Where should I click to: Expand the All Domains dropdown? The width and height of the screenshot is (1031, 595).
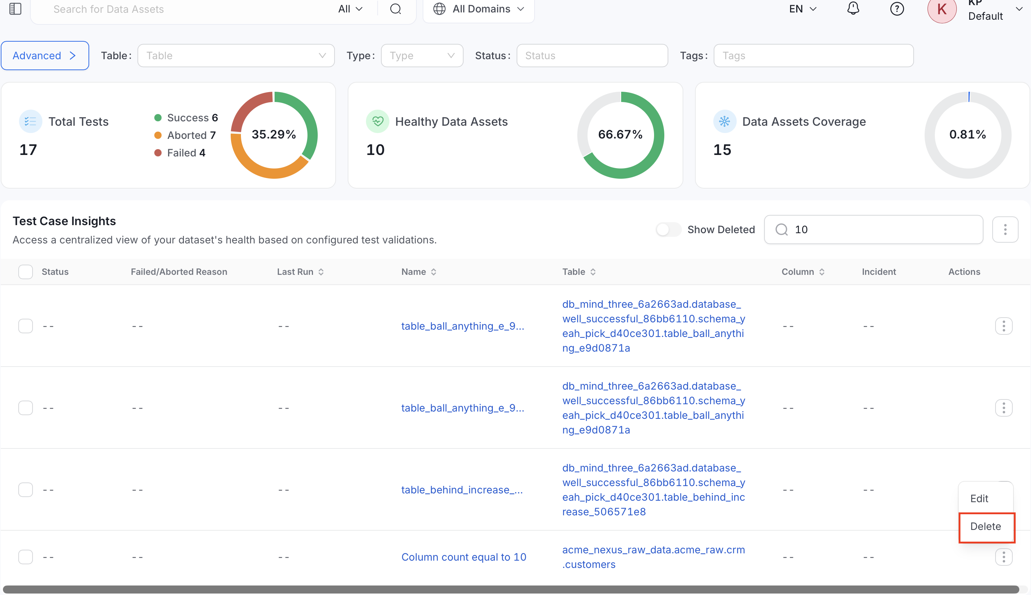[x=520, y=8]
